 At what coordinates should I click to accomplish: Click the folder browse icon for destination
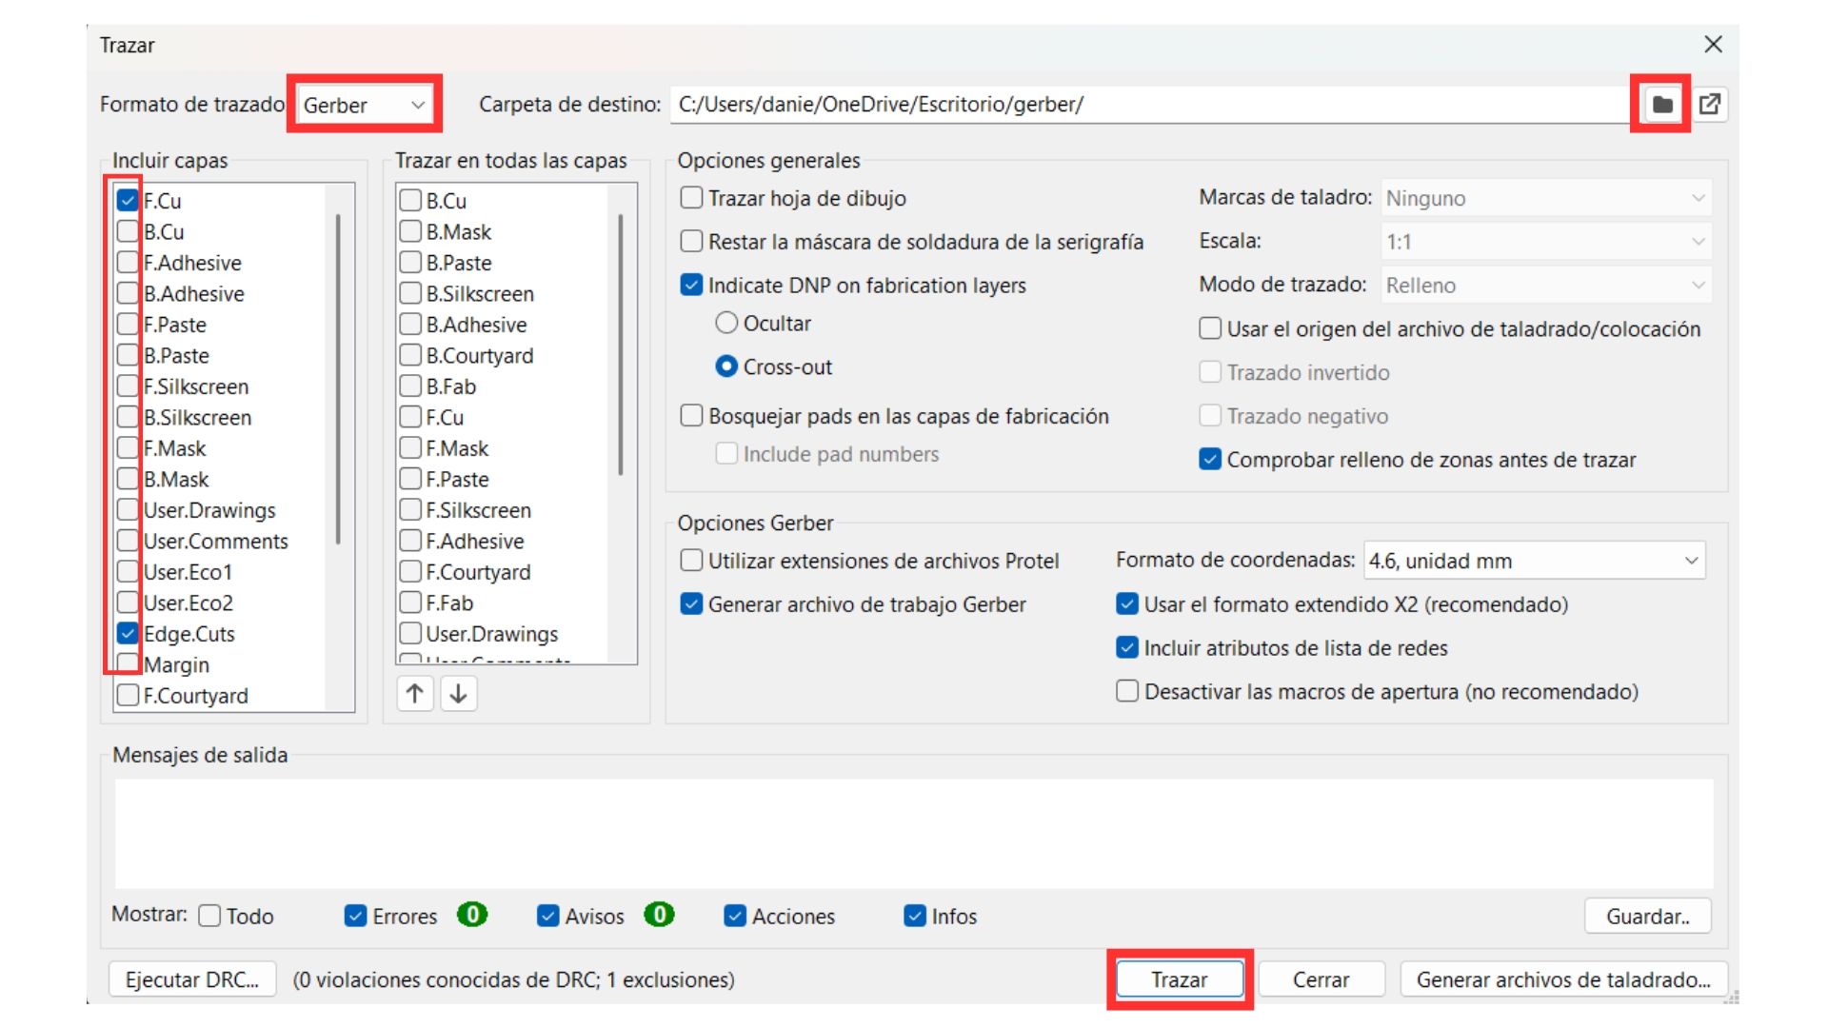coord(1661,105)
